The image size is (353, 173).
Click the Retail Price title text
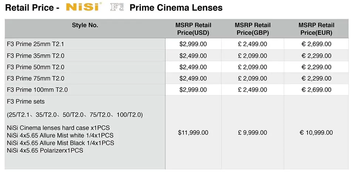coord(30,8)
